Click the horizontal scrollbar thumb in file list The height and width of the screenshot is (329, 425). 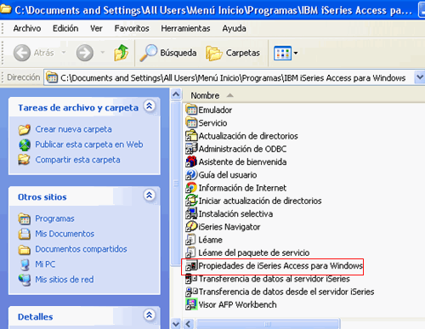[x=268, y=324]
